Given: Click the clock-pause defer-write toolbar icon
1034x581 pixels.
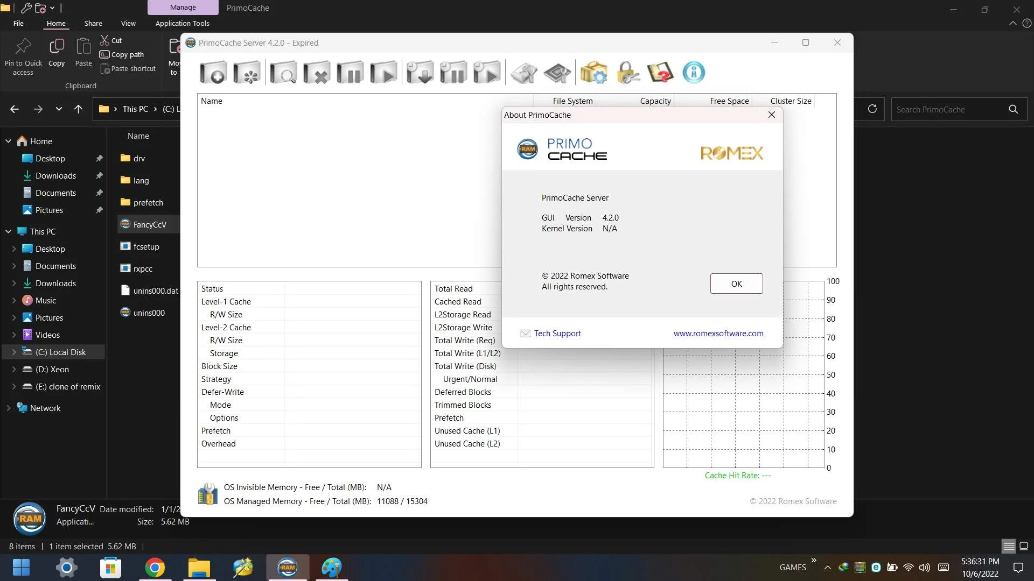Looking at the screenshot, I should tap(453, 73).
